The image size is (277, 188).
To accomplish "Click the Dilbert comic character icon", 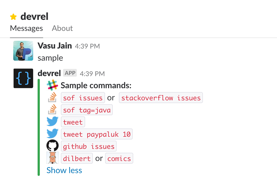I will click(52, 158).
